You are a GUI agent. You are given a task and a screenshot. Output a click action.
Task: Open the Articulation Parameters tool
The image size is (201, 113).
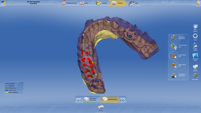(x=178, y=38)
